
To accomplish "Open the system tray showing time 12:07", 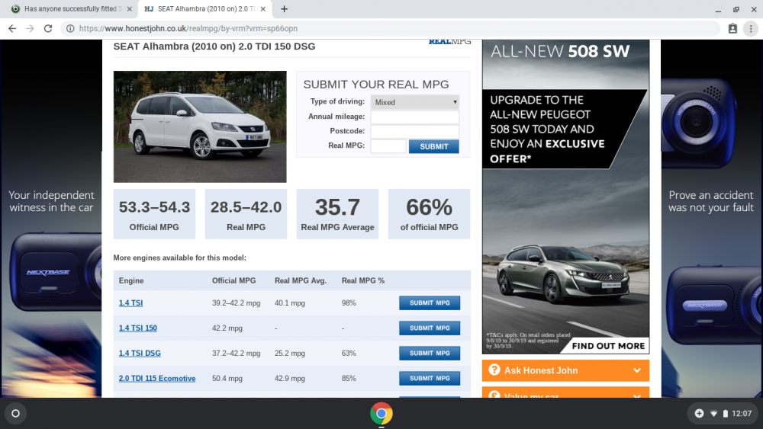I will pyautogui.click(x=722, y=414).
